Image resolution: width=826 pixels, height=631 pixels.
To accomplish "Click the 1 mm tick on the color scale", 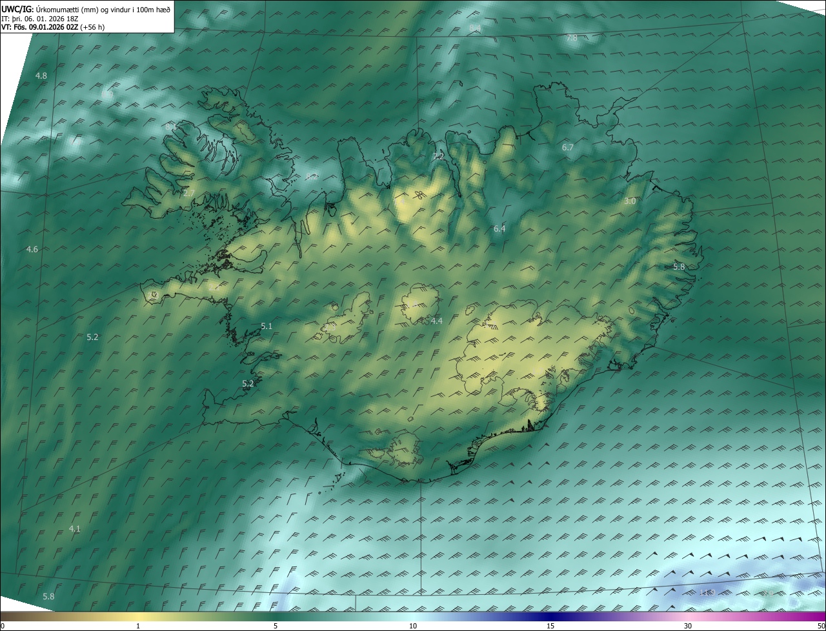I will [x=138, y=626].
